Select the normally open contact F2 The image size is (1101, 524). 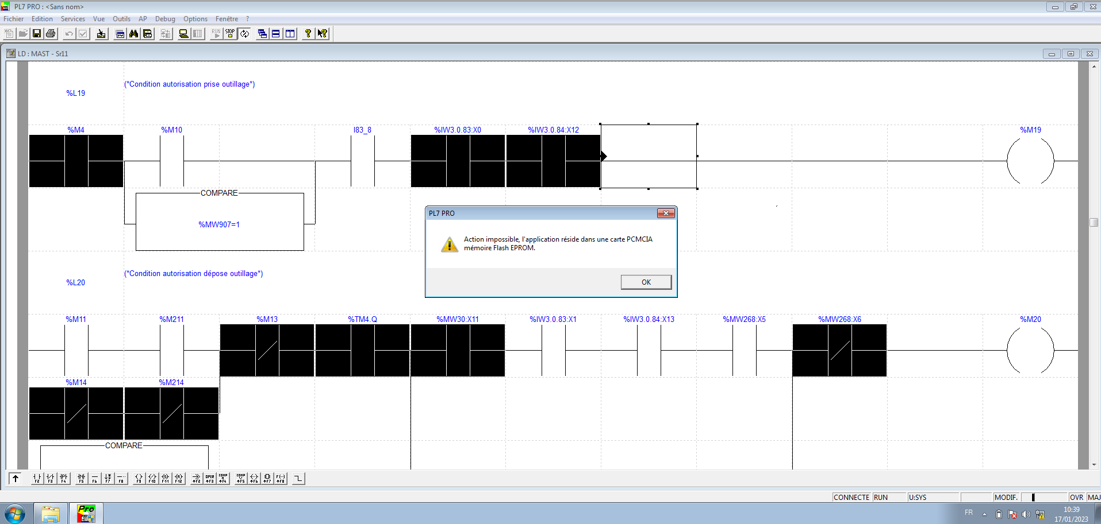click(37, 478)
